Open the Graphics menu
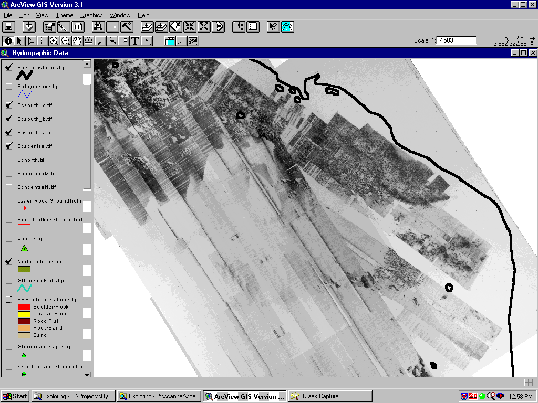Screen dimensions: 538x403 pyautogui.click(x=91, y=15)
